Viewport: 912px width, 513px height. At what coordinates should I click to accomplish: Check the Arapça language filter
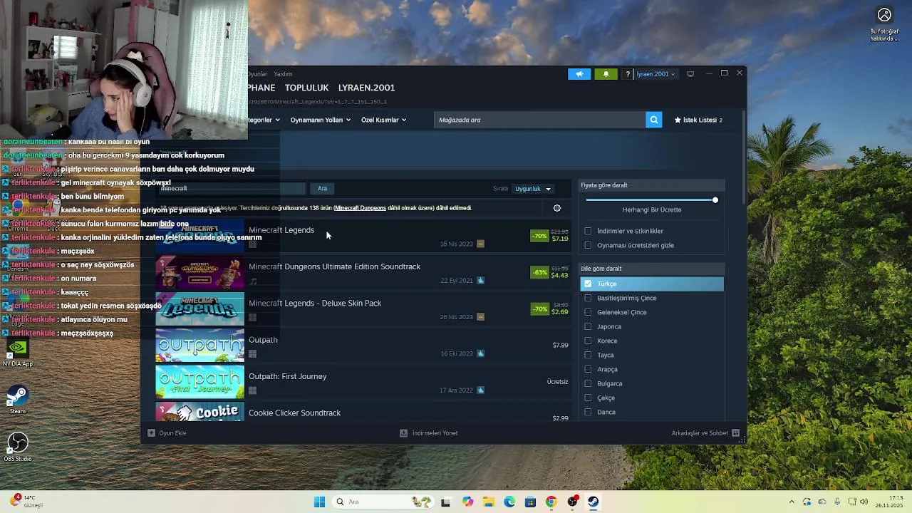point(588,369)
